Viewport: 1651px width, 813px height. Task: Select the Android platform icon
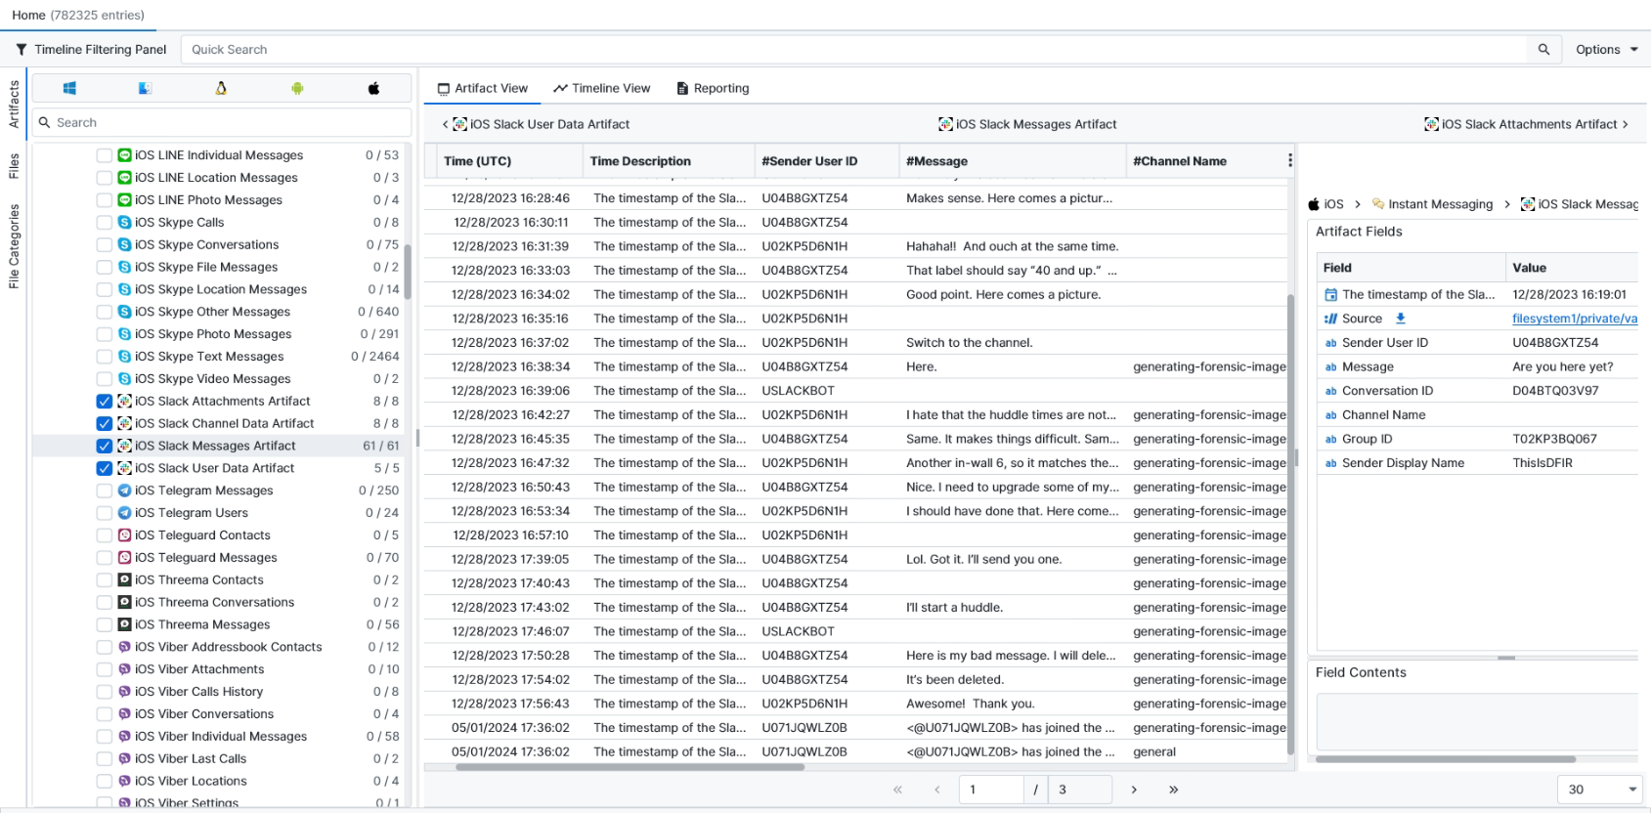click(297, 88)
